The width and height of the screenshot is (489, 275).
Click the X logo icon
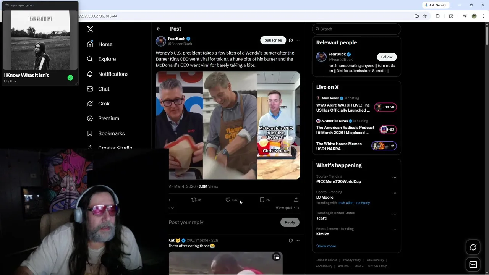90,29
